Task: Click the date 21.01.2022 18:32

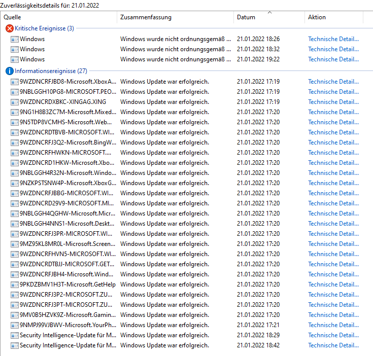Action: [258, 49]
